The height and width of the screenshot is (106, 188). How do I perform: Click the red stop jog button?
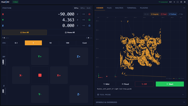40,75
